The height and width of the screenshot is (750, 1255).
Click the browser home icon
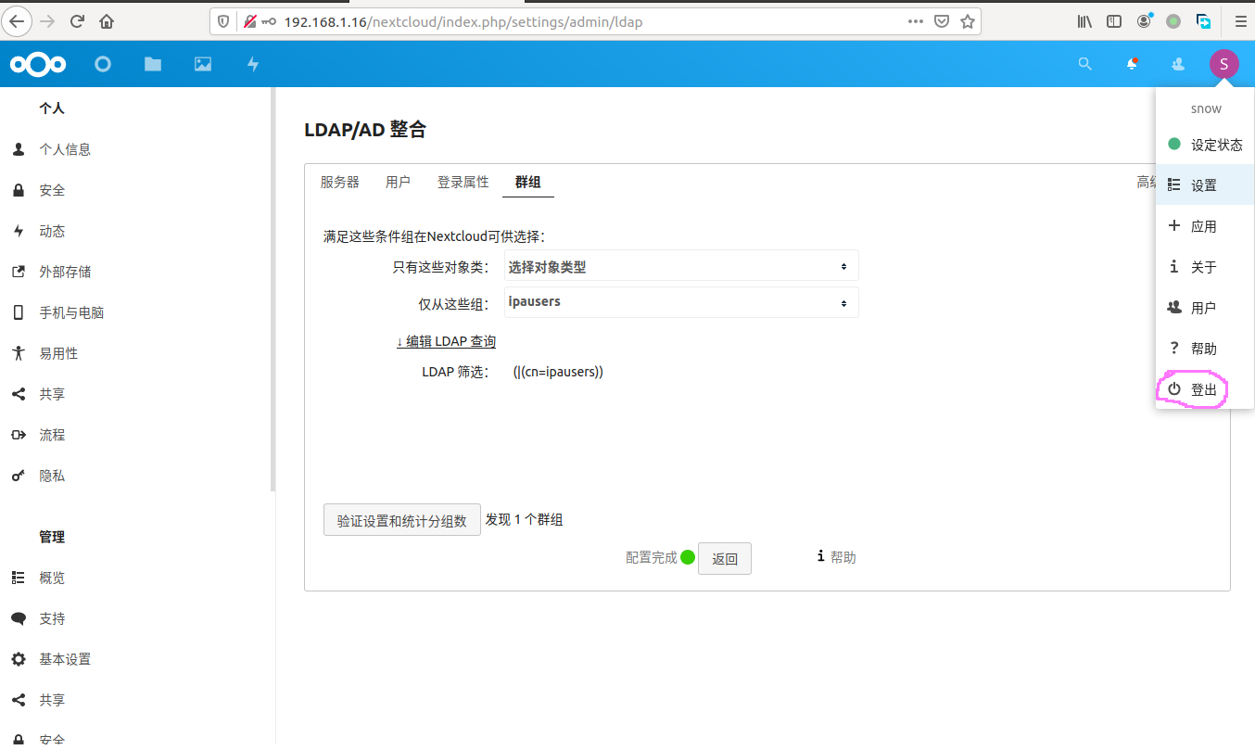108,21
